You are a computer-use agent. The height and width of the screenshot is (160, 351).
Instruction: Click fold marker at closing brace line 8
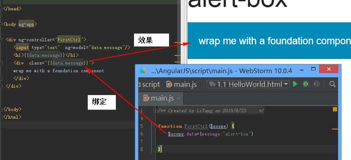click(x=155, y=149)
